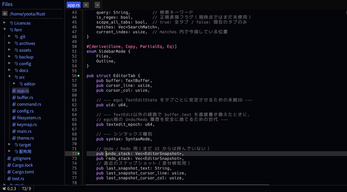Viewport: 347px width, 192px height.
Task: Expand the target folder
Action: tap(9, 144)
